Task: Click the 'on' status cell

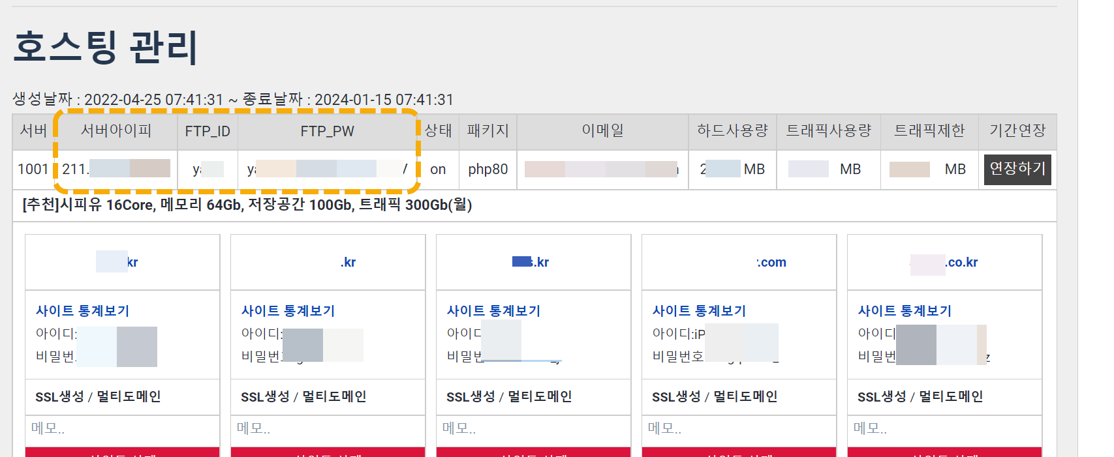Action: (438, 170)
